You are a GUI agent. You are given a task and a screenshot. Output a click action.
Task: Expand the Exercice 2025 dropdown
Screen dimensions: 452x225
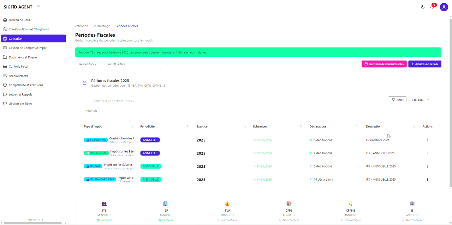point(88,64)
